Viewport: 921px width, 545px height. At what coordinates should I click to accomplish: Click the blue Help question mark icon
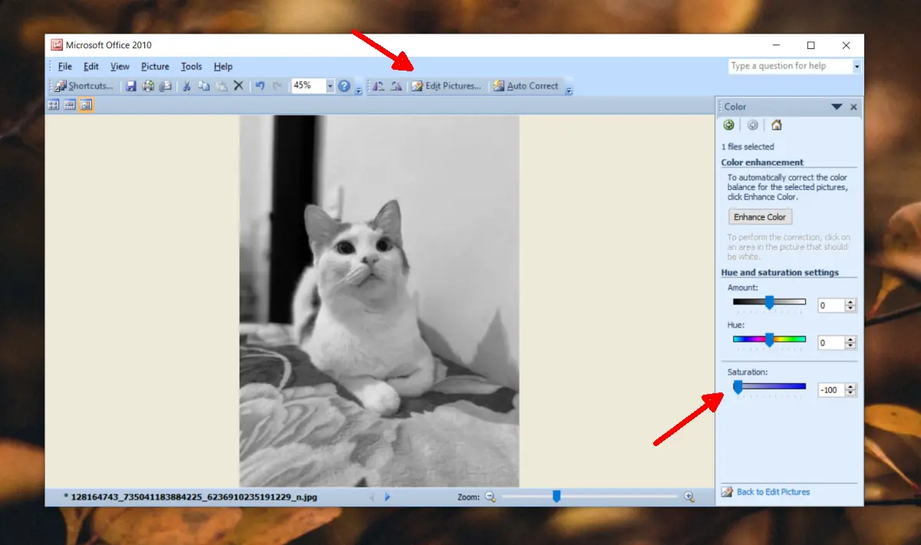[345, 86]
